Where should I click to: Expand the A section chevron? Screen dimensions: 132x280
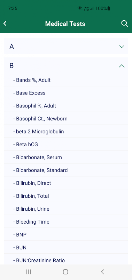(x=122, y=47)
